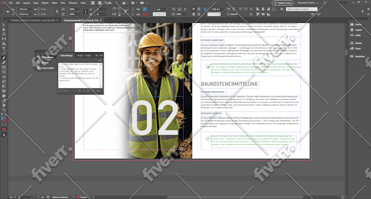Open the X scale percentage dropdown

pos(80,9)
